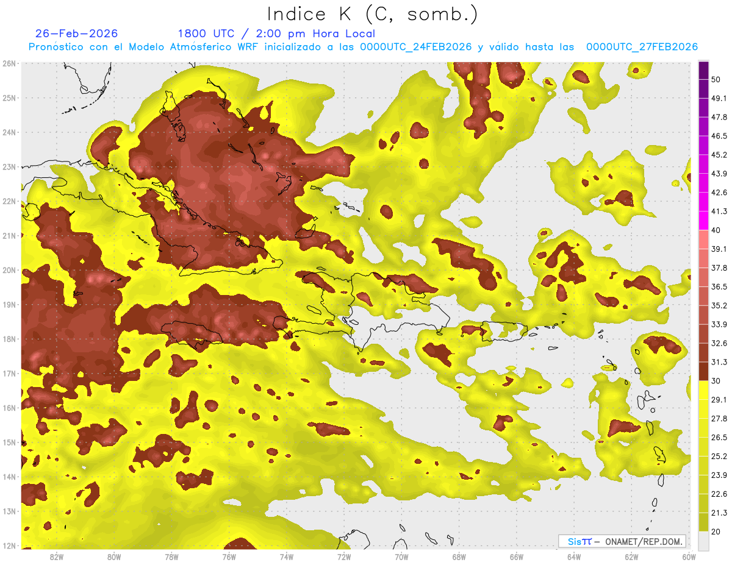Click the colorbar value 40
Screen dimensions: 732x565
[x=716, y=230]
